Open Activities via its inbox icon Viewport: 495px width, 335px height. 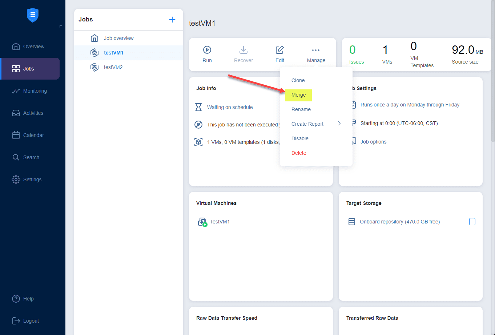coord(16,113)
